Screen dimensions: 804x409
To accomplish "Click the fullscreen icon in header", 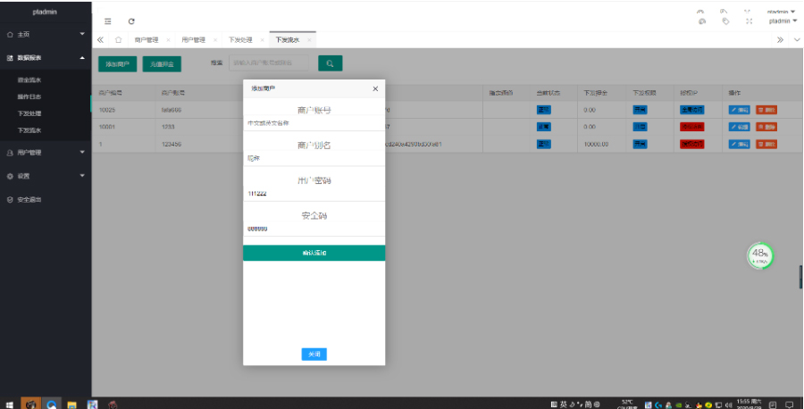I will 749,21.
